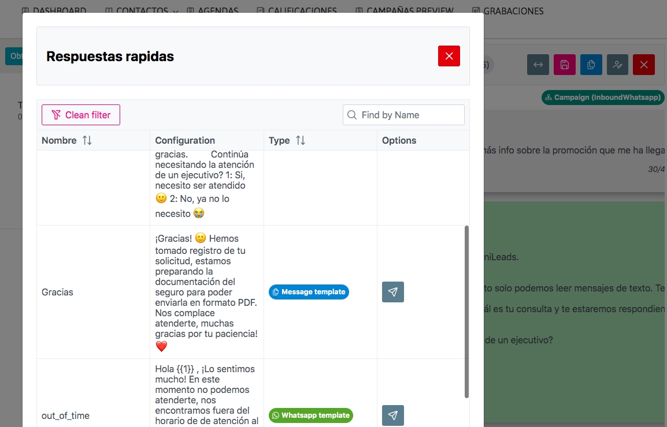Screen dimensions: 667x427
Task: Click the pink save icon in background toolbar
Action: pos(565,65)
